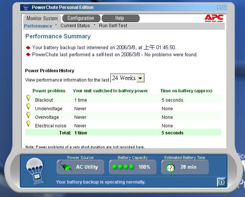Open the Configuration tab

81,18
